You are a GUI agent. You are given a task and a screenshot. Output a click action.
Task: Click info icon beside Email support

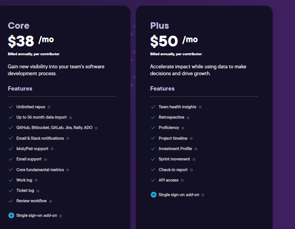45,159
